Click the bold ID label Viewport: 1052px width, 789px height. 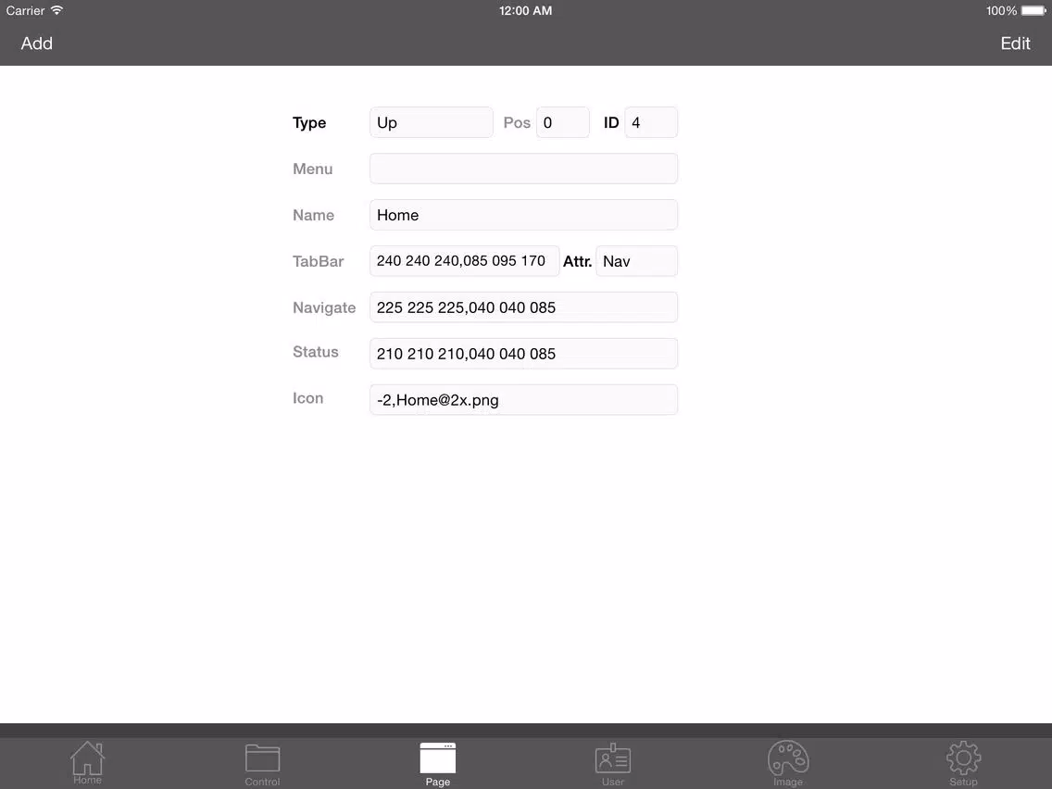611,123
